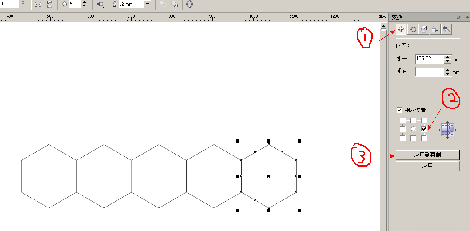Image resolution: width=470 pixels, height=231 pixels.
Task: Uncheck the middle-right anchor point box
Action: point(424,129)
